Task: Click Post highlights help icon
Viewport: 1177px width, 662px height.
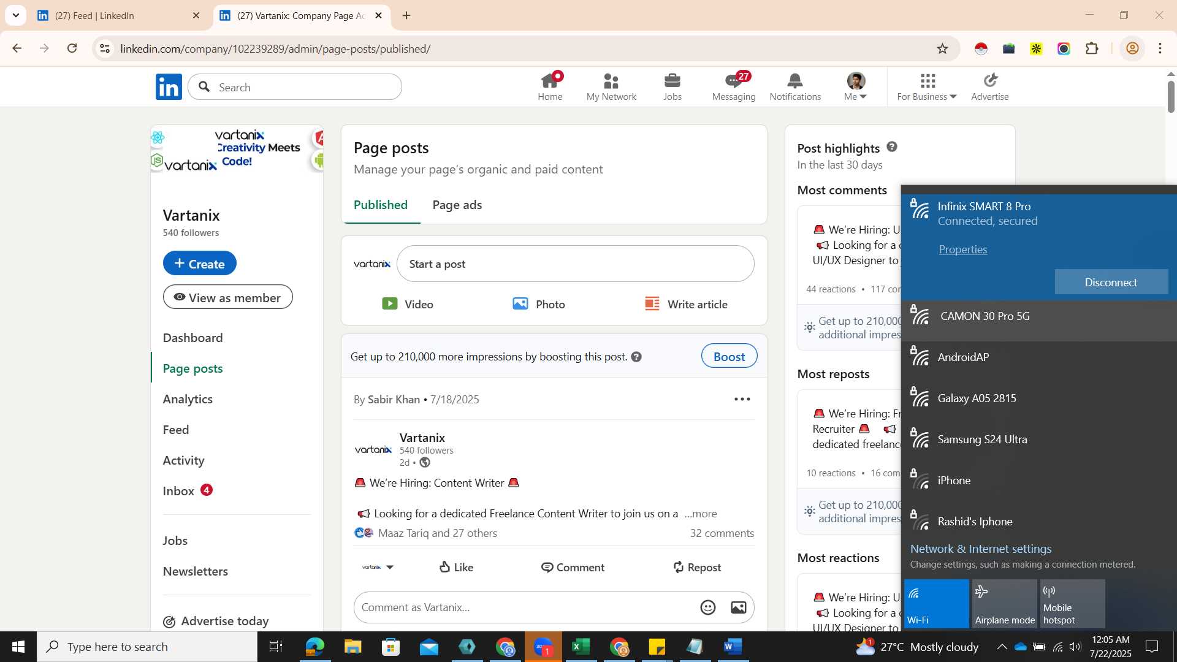Action: (x=892, y=147)
